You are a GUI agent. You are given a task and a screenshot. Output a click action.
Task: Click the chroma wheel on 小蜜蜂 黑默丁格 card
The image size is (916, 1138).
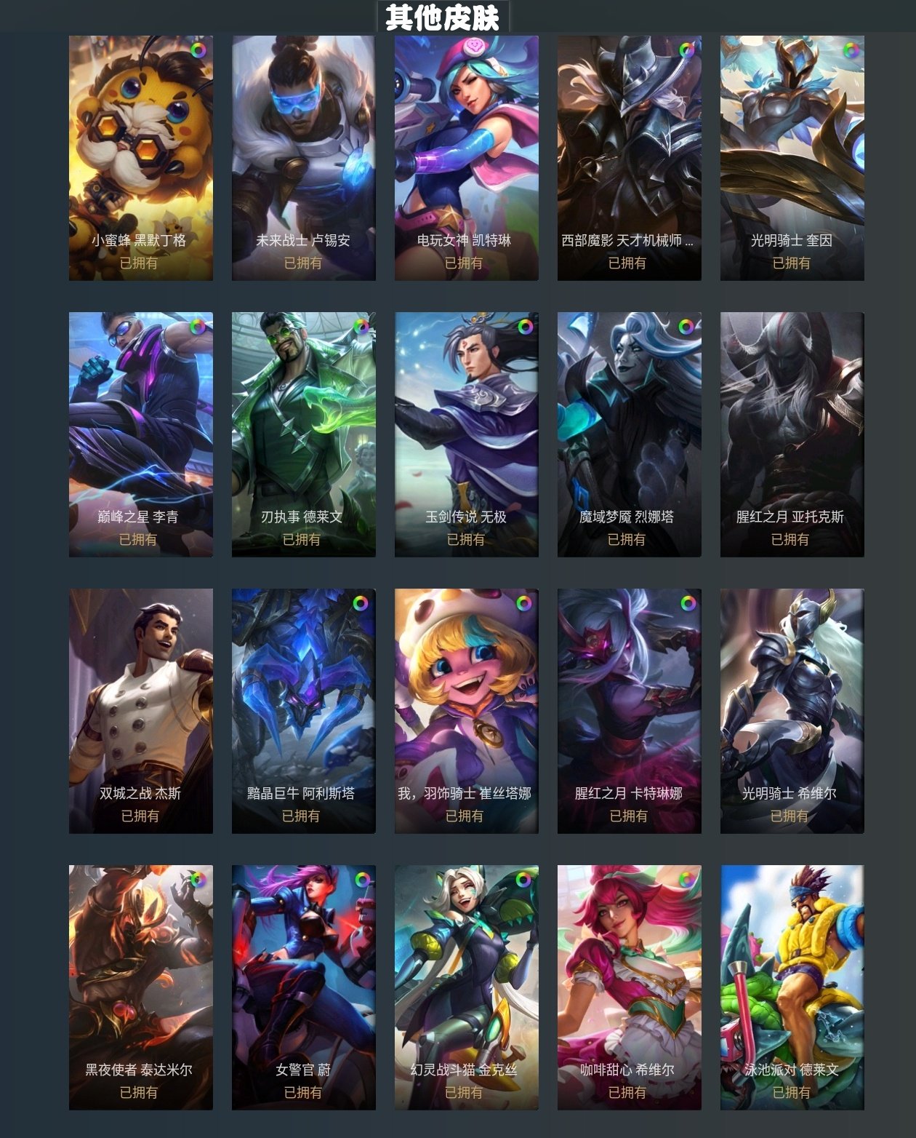(198, 50)
